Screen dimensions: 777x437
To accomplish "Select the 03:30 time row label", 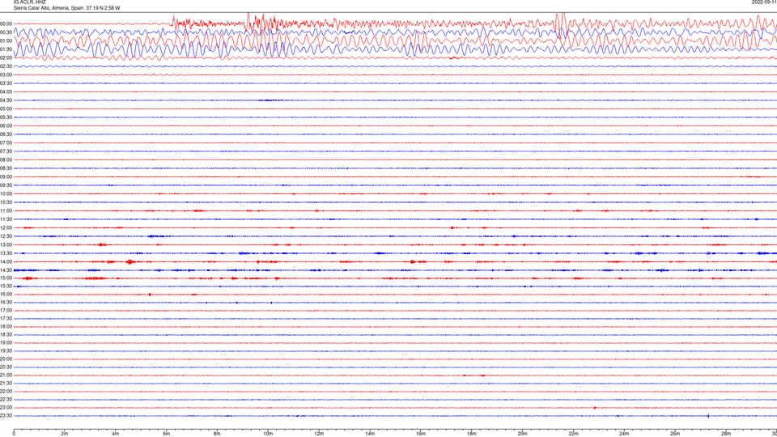I will [x=6, y=83].
